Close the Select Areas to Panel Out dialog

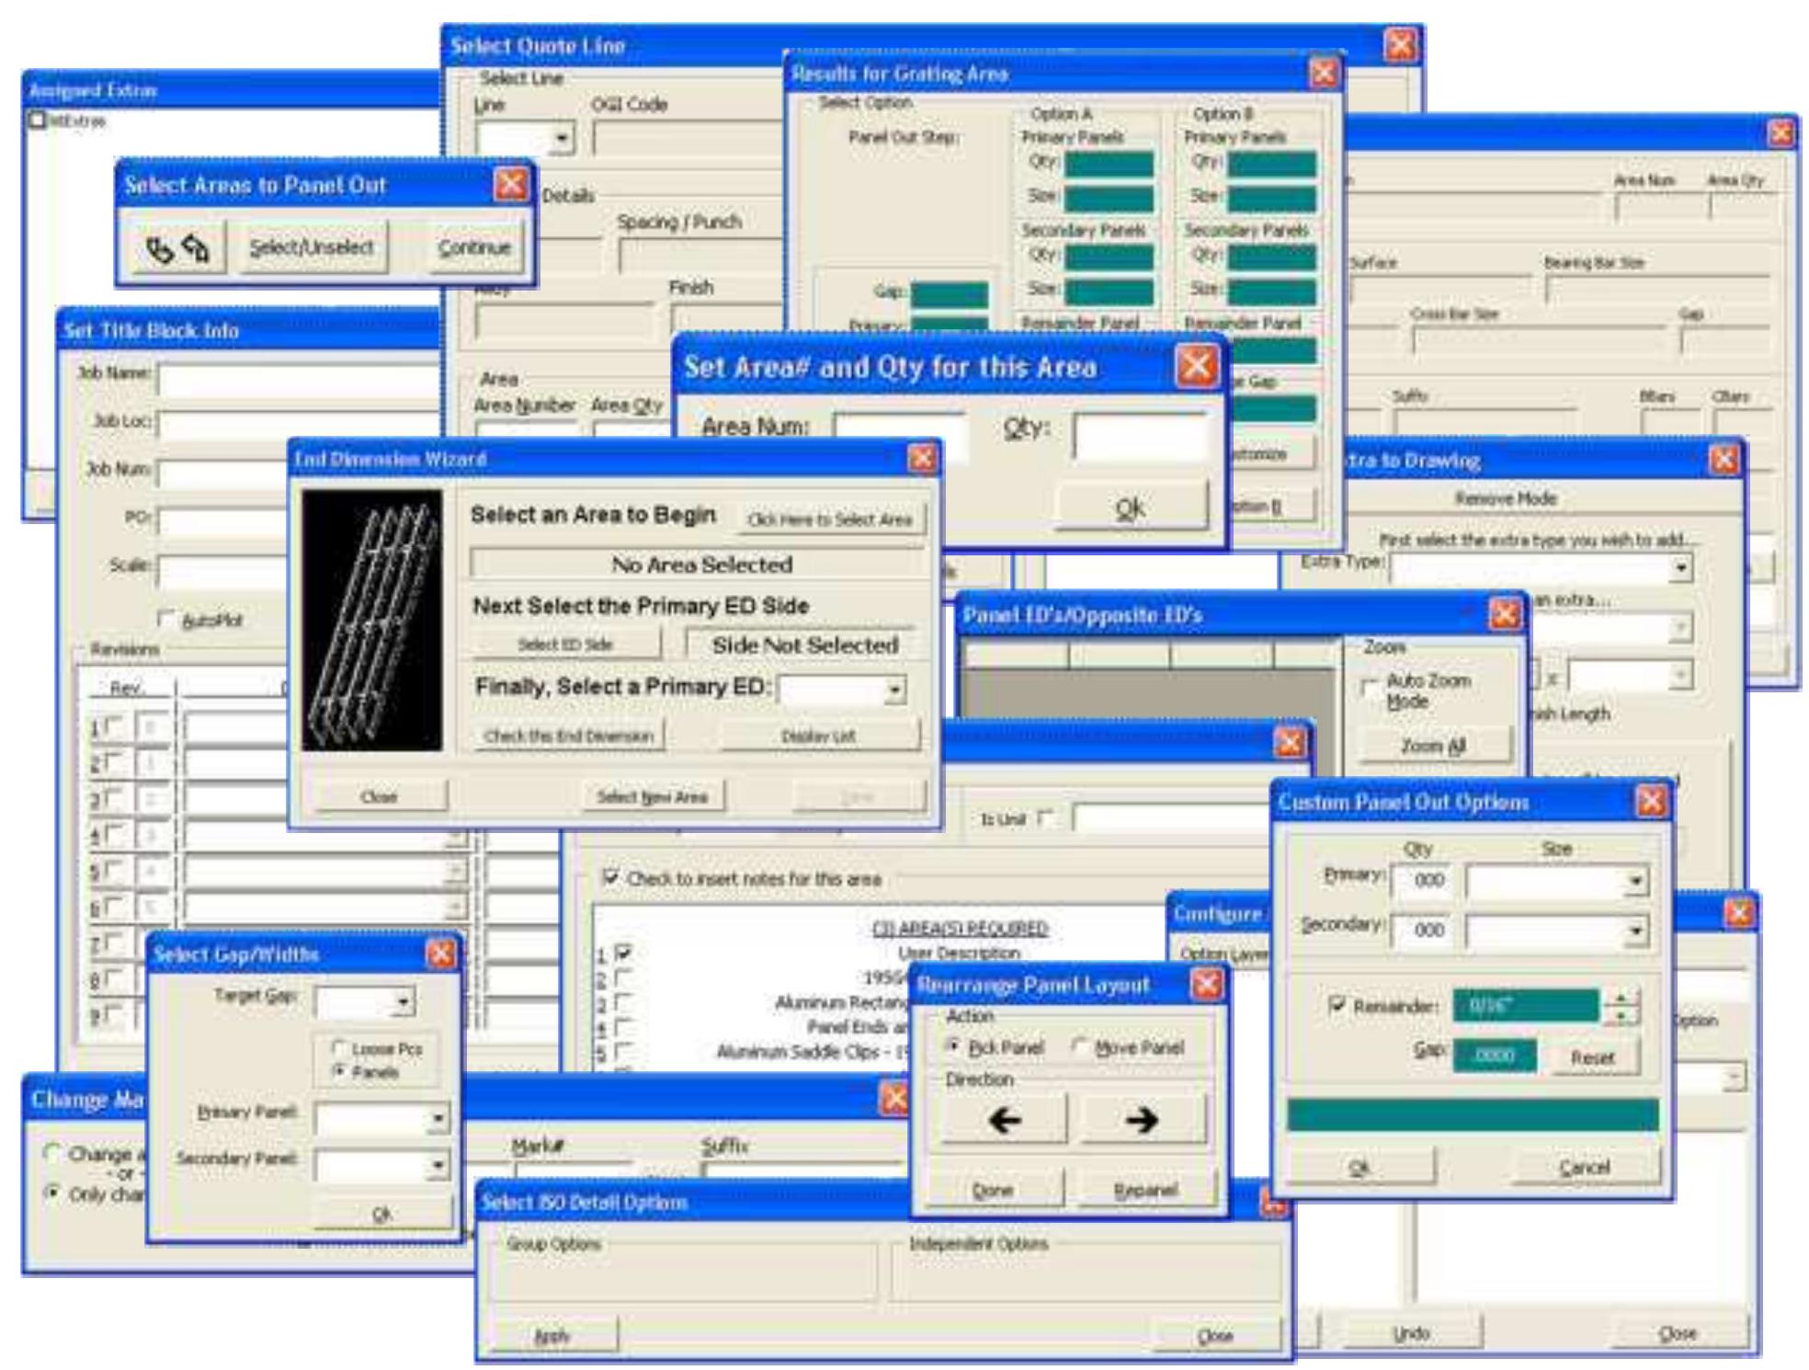pyautogui.click(x=511, y=184)
